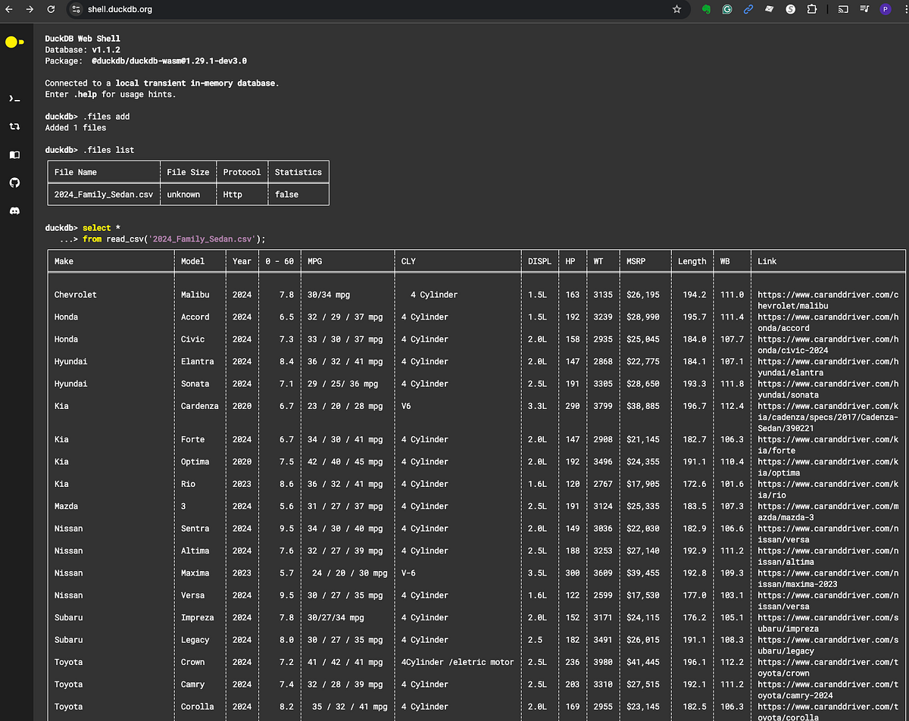Click the Evernote extension icon
The image size is (909, 721).
coord(706,9)
